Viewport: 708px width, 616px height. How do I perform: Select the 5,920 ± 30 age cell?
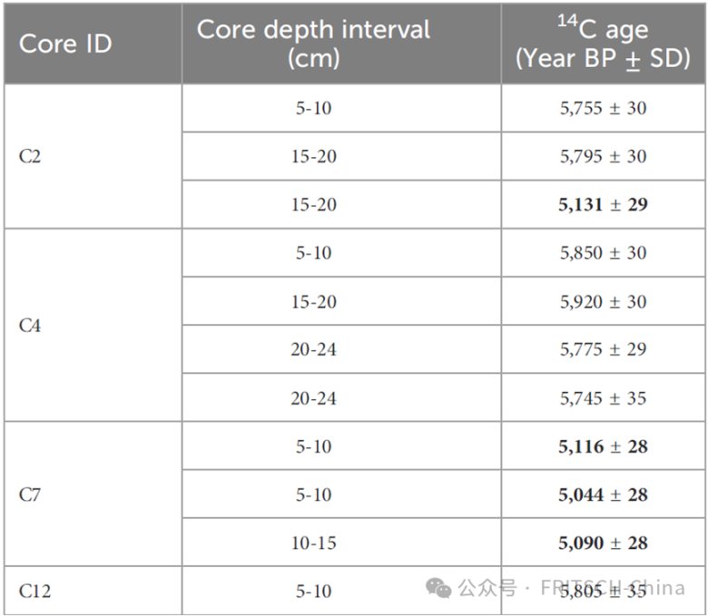(603, 302)
